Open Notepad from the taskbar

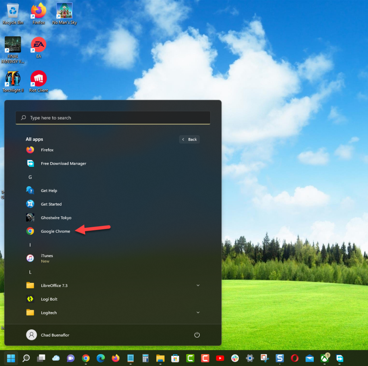pyautogui.click(x=130, y=358)
